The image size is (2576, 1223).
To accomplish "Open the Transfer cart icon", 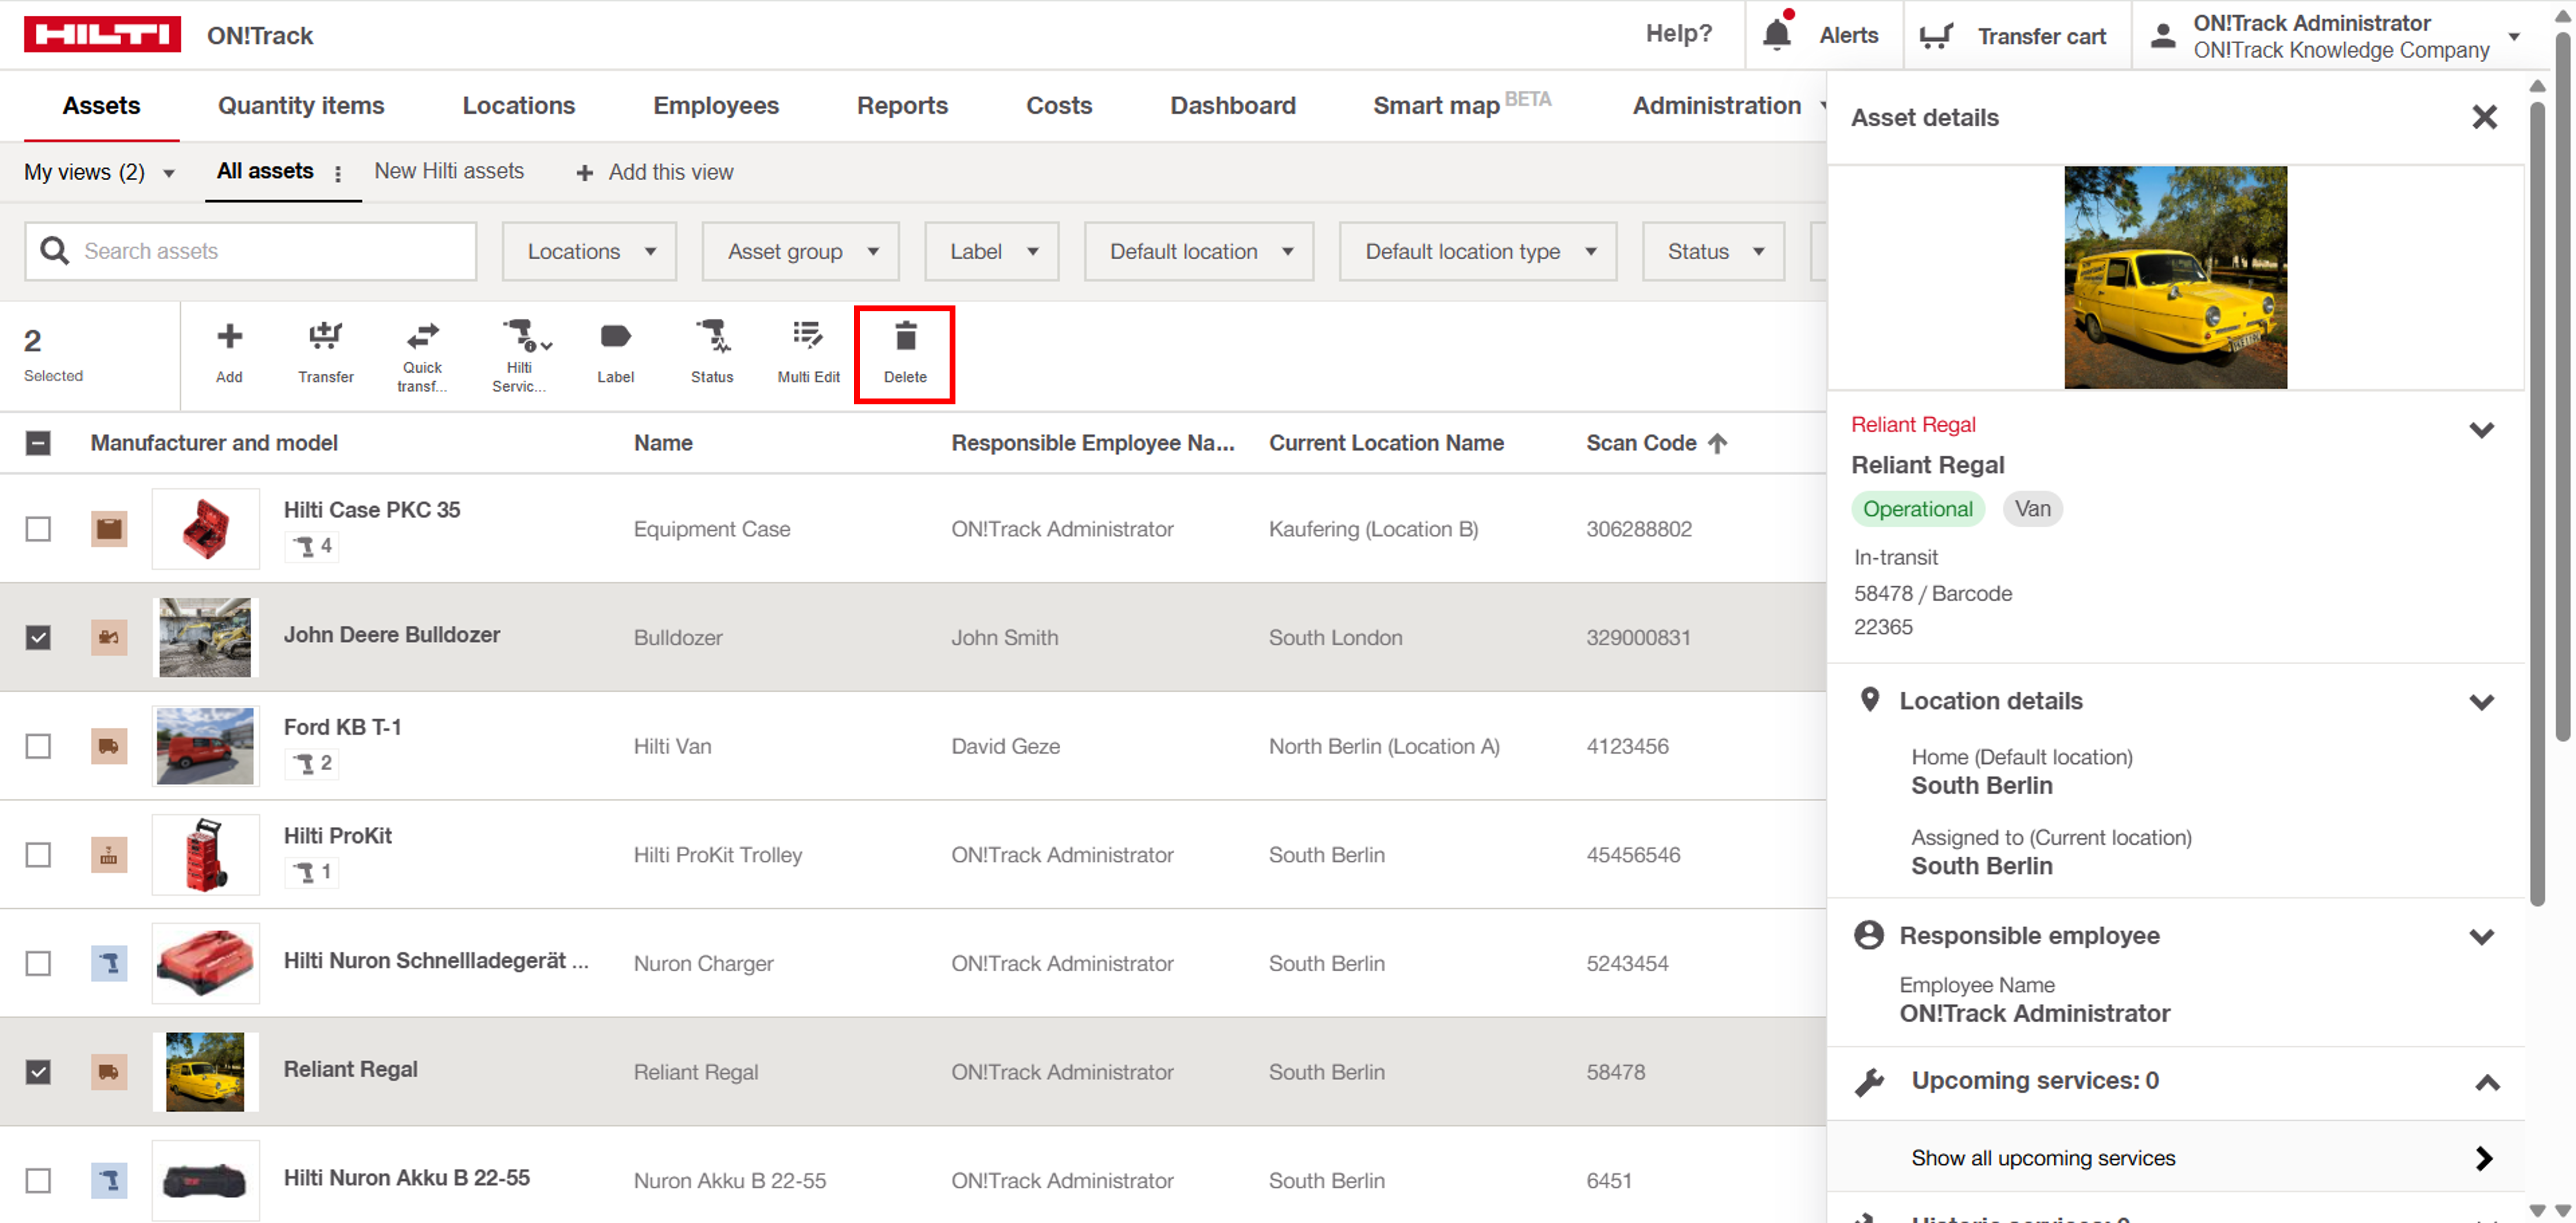I will point(1936,36).
